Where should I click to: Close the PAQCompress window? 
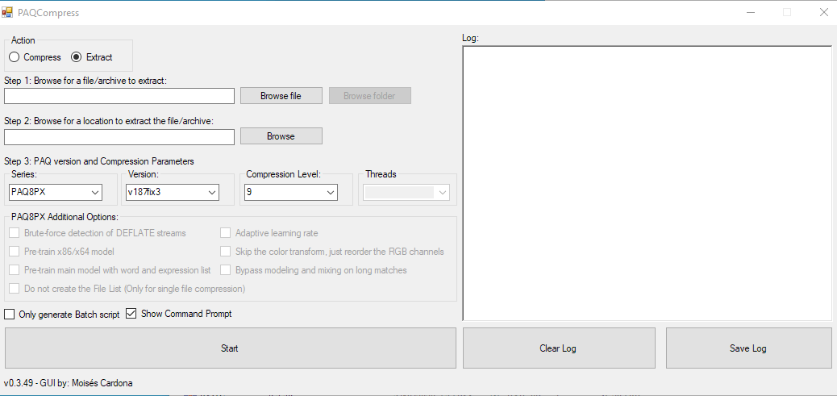pyautogui.click(x=823, y=12)
